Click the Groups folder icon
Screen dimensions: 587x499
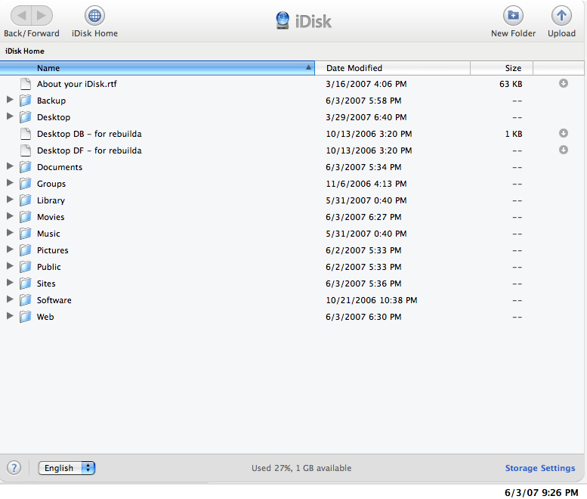point(26,184)
